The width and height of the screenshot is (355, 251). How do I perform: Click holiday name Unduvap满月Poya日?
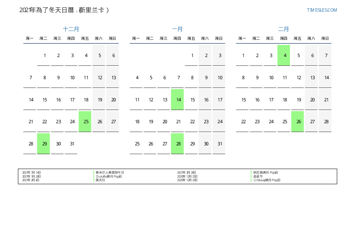click(267, 180)
